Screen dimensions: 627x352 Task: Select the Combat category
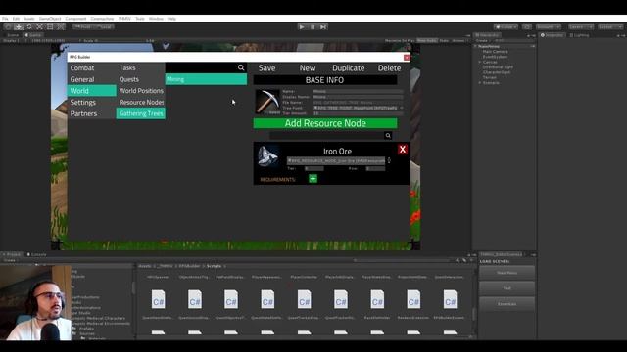[91, 67]
